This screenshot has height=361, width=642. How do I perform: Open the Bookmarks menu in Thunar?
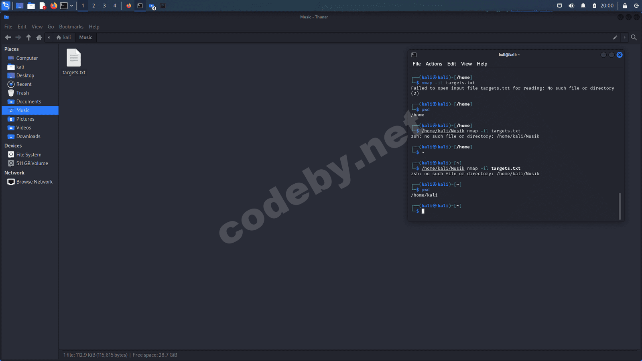click(71, 26)
